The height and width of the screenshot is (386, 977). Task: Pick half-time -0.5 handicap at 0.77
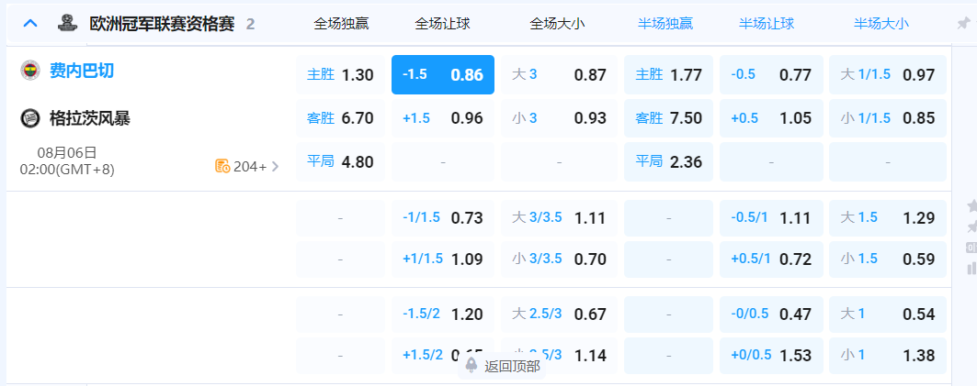click(771, 75)
